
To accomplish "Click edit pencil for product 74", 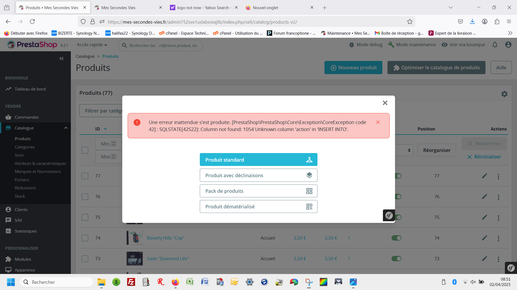I will coord(484,238).
